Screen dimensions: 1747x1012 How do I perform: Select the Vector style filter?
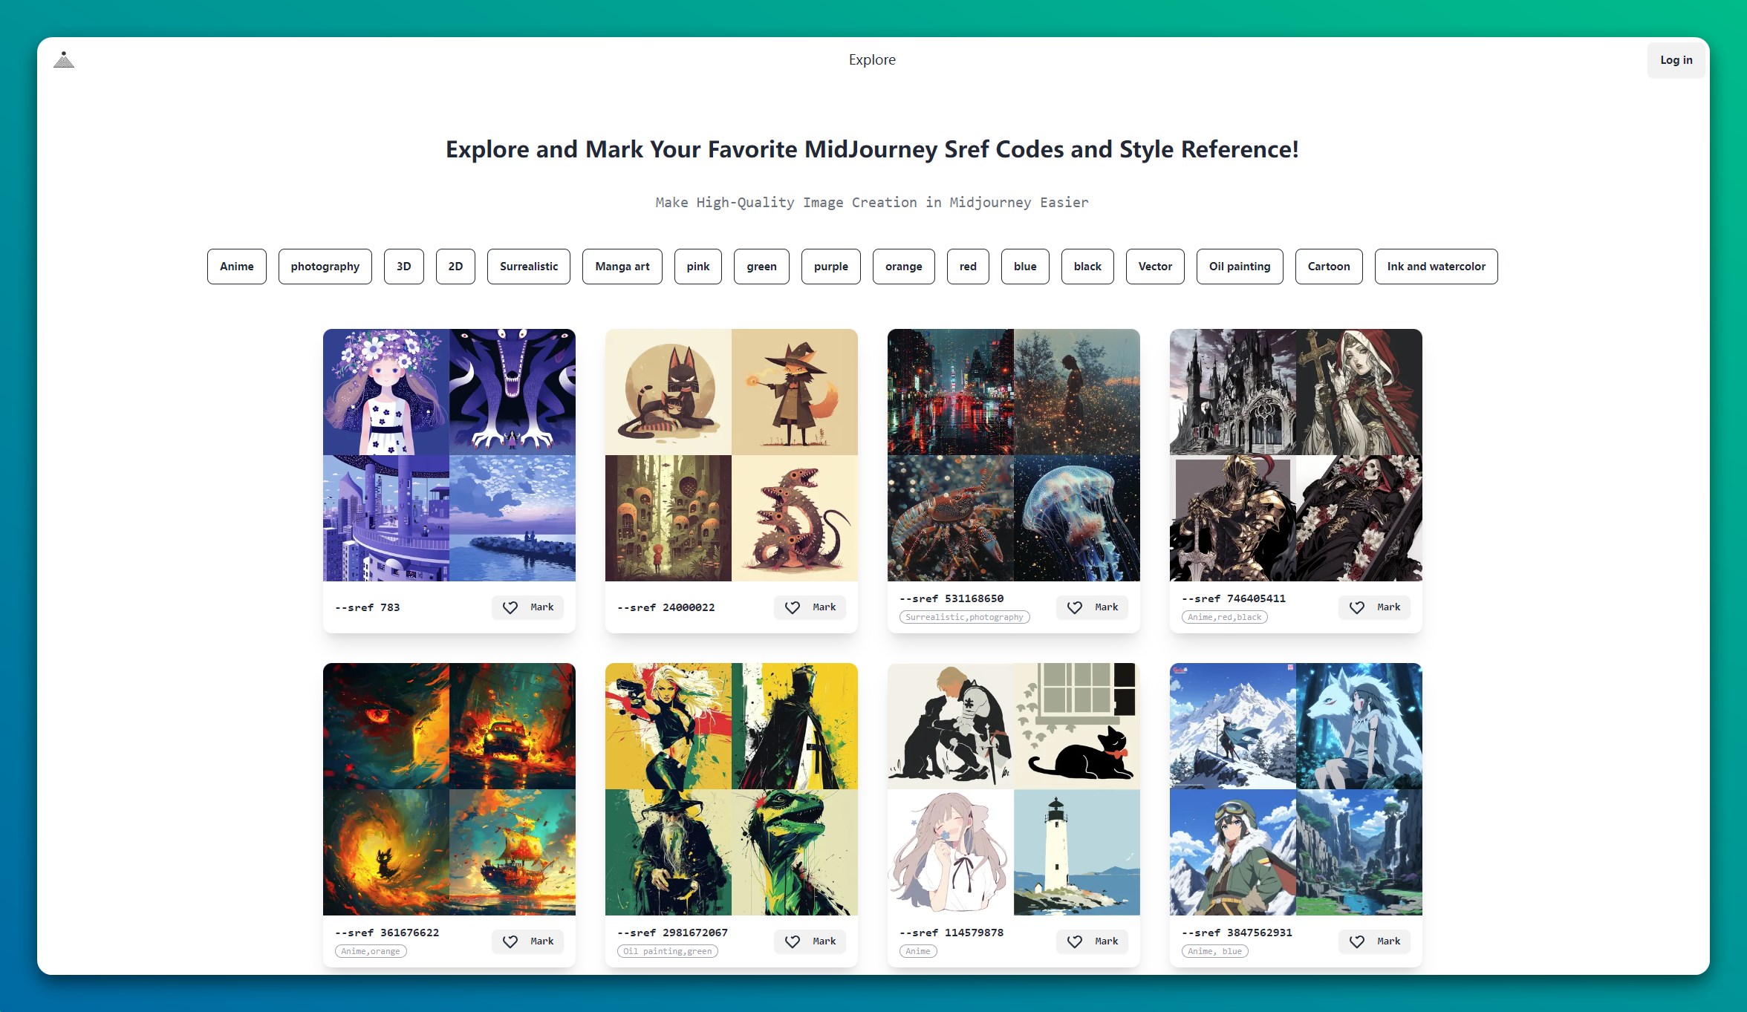point(1154,267)
